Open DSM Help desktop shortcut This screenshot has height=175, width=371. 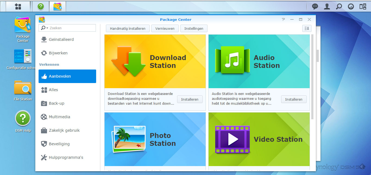pos(23,122)
